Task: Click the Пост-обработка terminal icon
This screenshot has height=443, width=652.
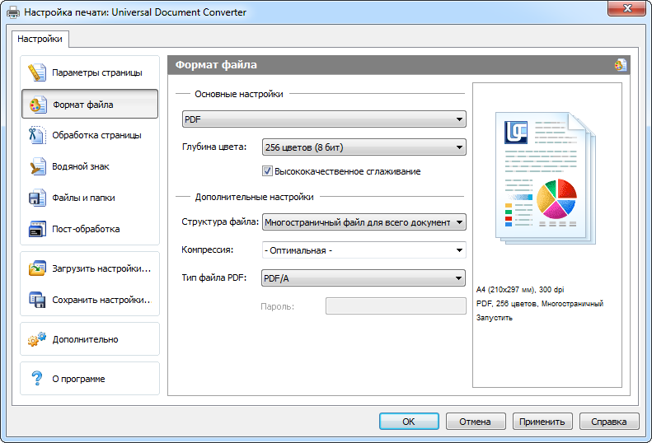Action: pyautogui.click(x=36, y=229)
